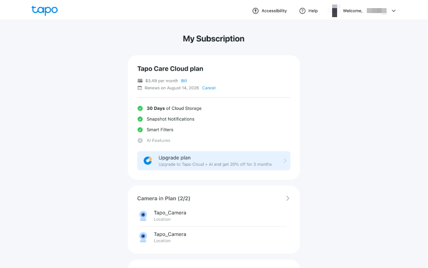Click the Help question mark icon

(x=302, y=11)
